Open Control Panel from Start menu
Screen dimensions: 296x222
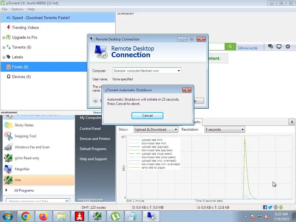tap(90, 129)
